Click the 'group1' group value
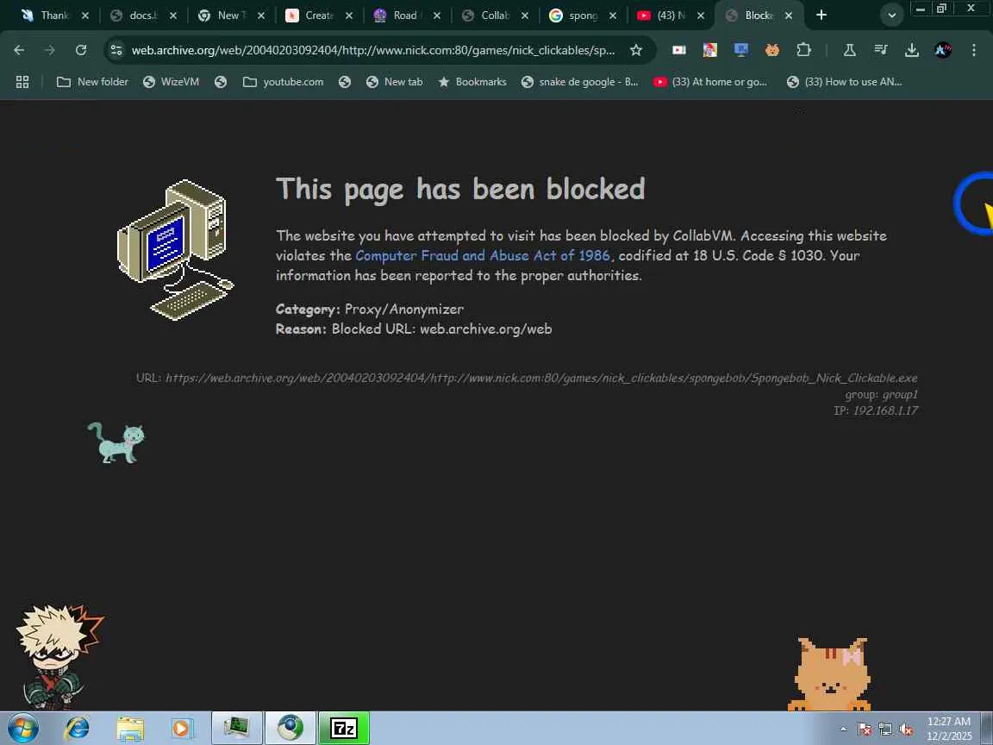 point(900,395)
